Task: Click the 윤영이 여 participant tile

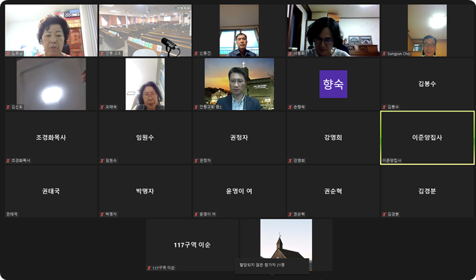Action: [x=239, y=191]
